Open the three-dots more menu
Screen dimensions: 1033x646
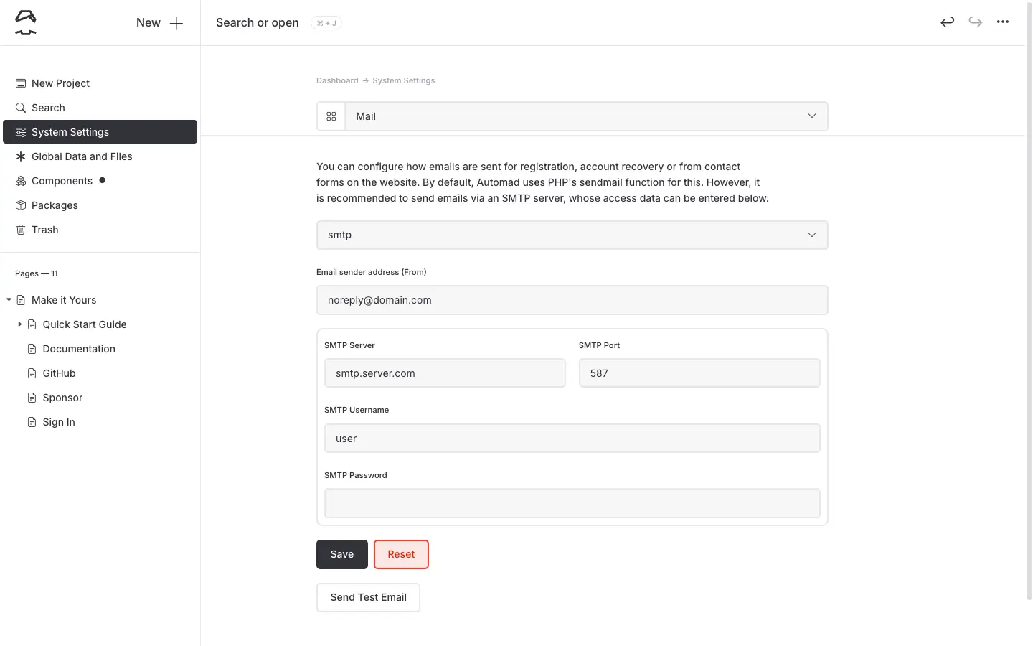[1002, 22]
